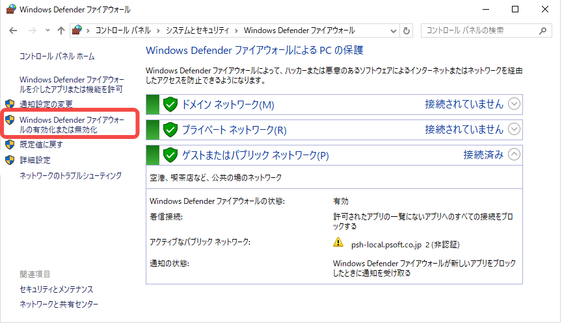The image size is (562, 324).
Task: Click ゲストまたはパブリック ネットワーク(P) header text
Action: coord(255,156)
